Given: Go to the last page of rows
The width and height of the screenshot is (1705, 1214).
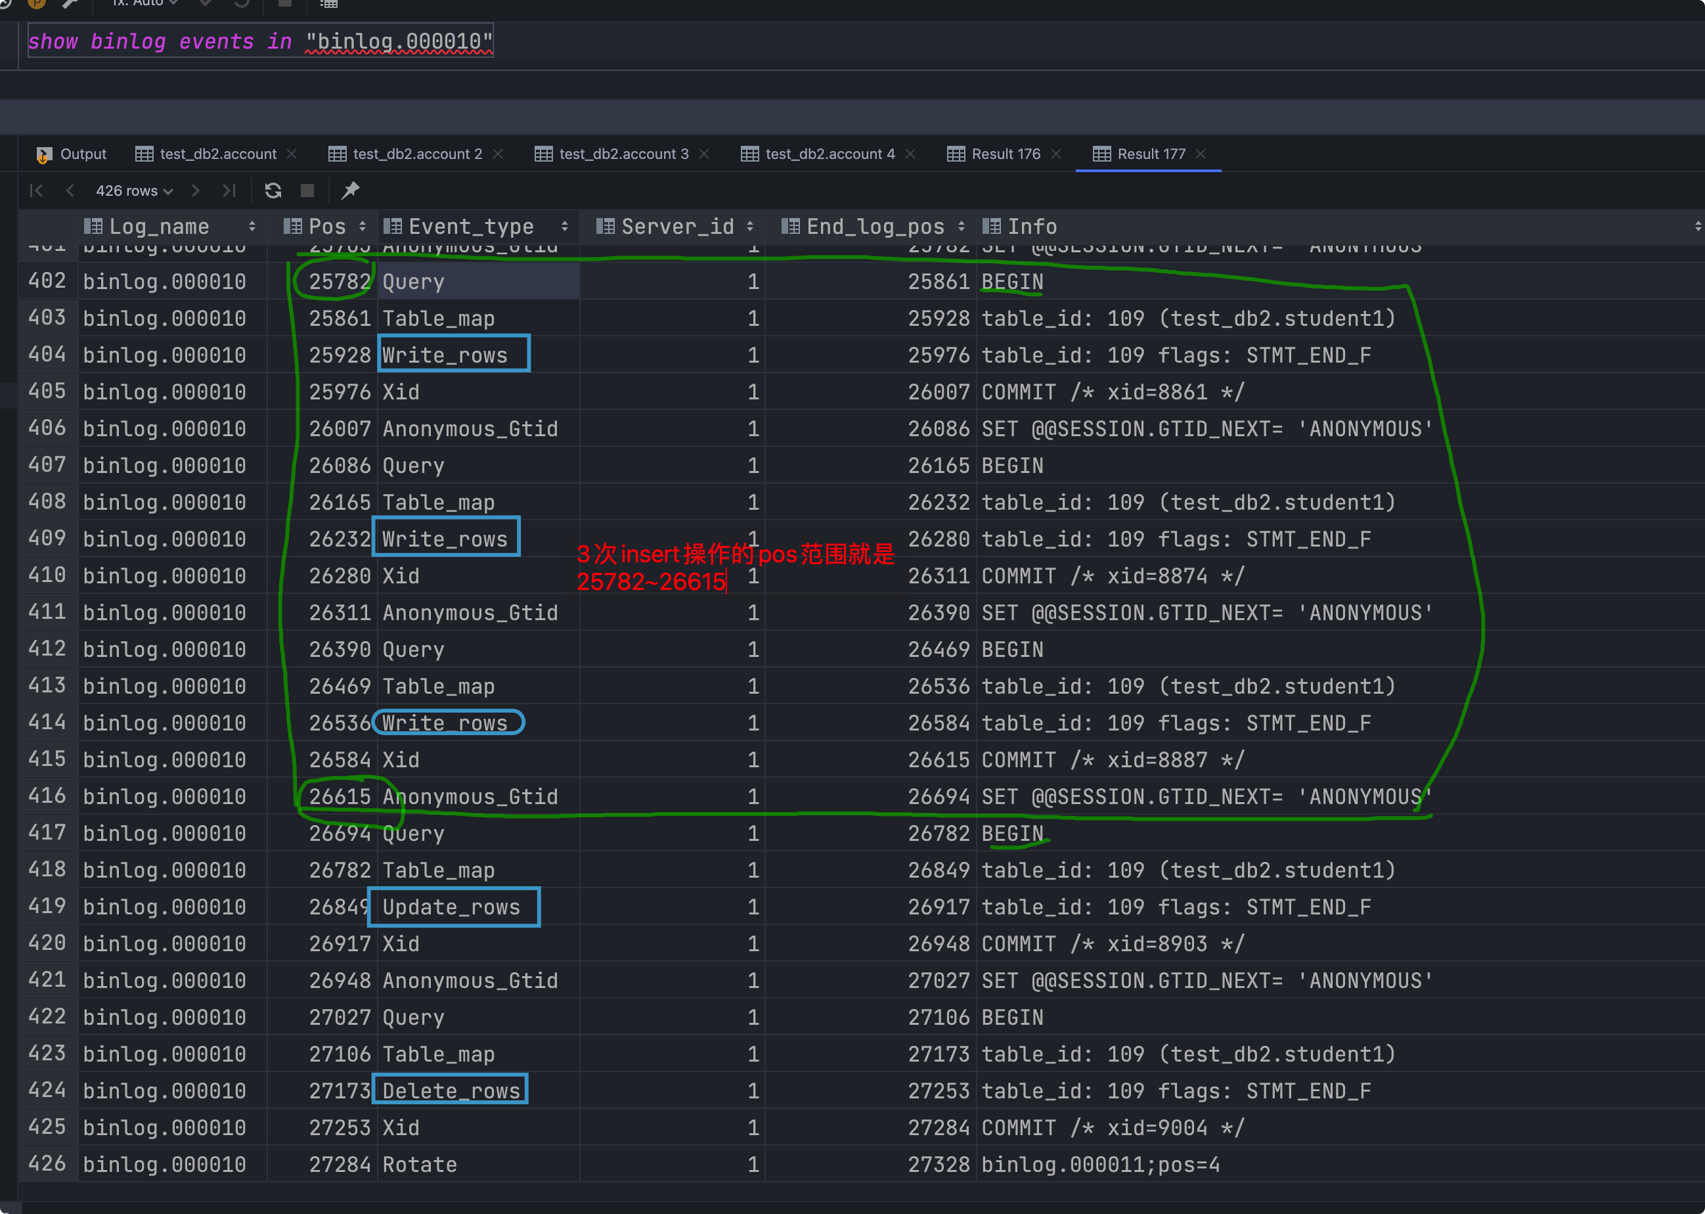Looking at the screenshot, I should pos(229,191).
